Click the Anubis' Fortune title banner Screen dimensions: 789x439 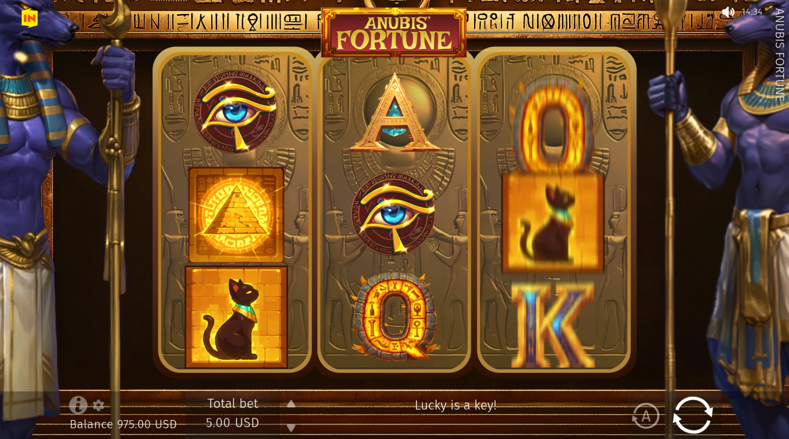(394, 33)
